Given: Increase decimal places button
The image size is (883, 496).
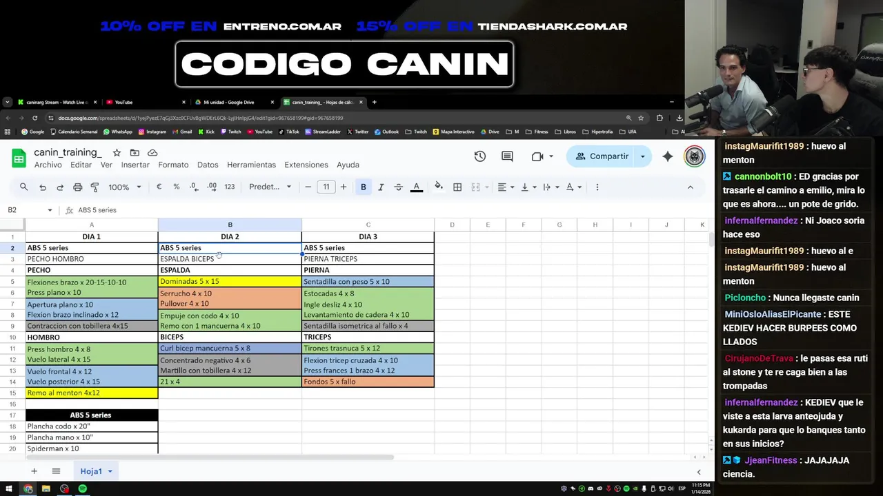Looking at the screenshot, I should click(212, 187).
